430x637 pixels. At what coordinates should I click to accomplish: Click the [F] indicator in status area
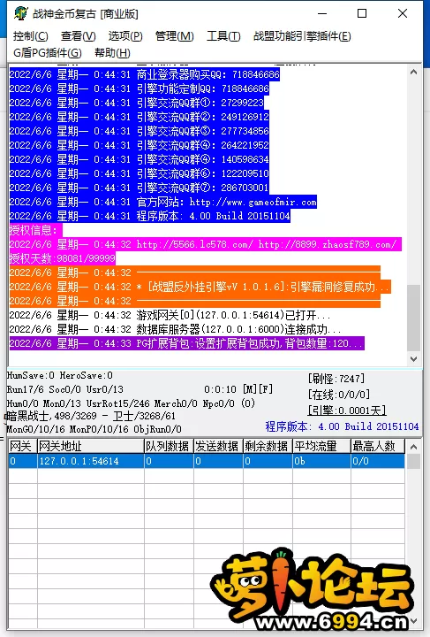pyautogui.click(x=266, y=389)
